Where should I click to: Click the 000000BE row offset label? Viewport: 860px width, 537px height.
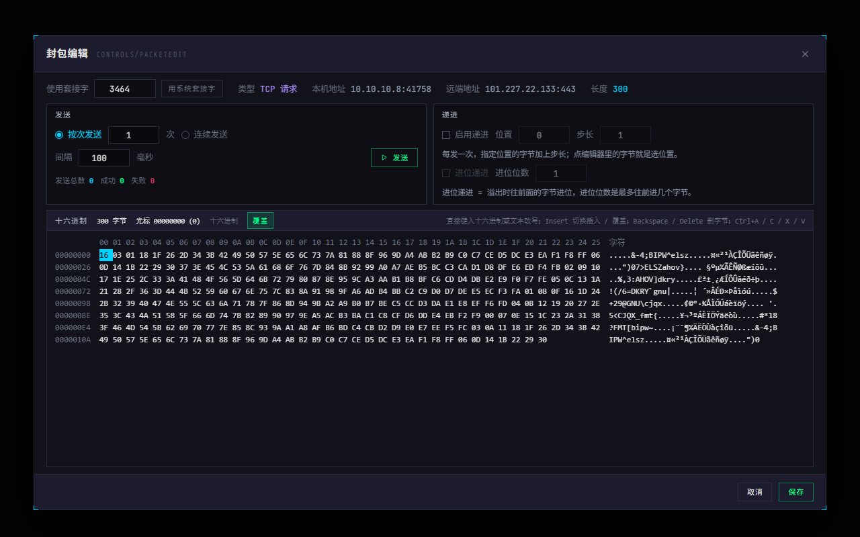[73, 315]
